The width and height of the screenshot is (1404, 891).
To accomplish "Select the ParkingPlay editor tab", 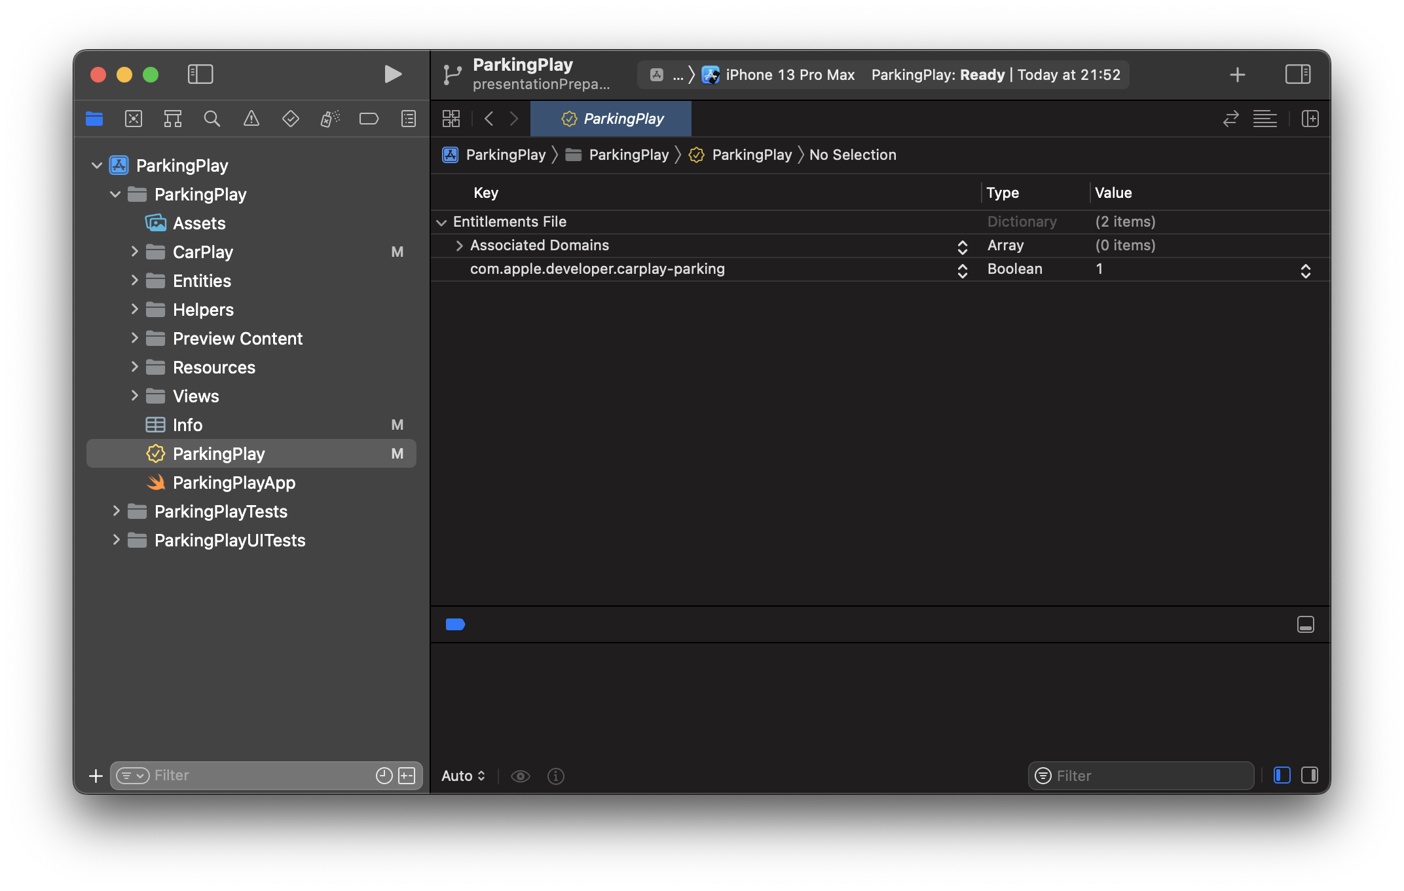I will (611, 119).
